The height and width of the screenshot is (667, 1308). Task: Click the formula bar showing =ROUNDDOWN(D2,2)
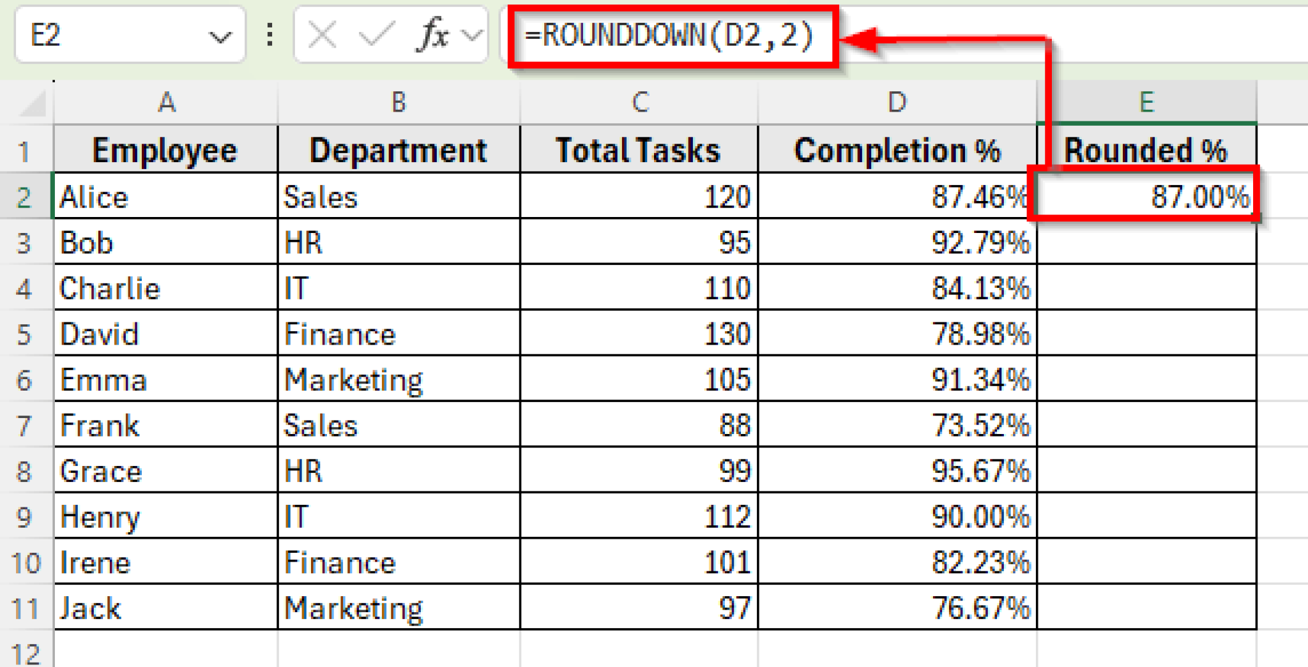(x=671, y=36)
